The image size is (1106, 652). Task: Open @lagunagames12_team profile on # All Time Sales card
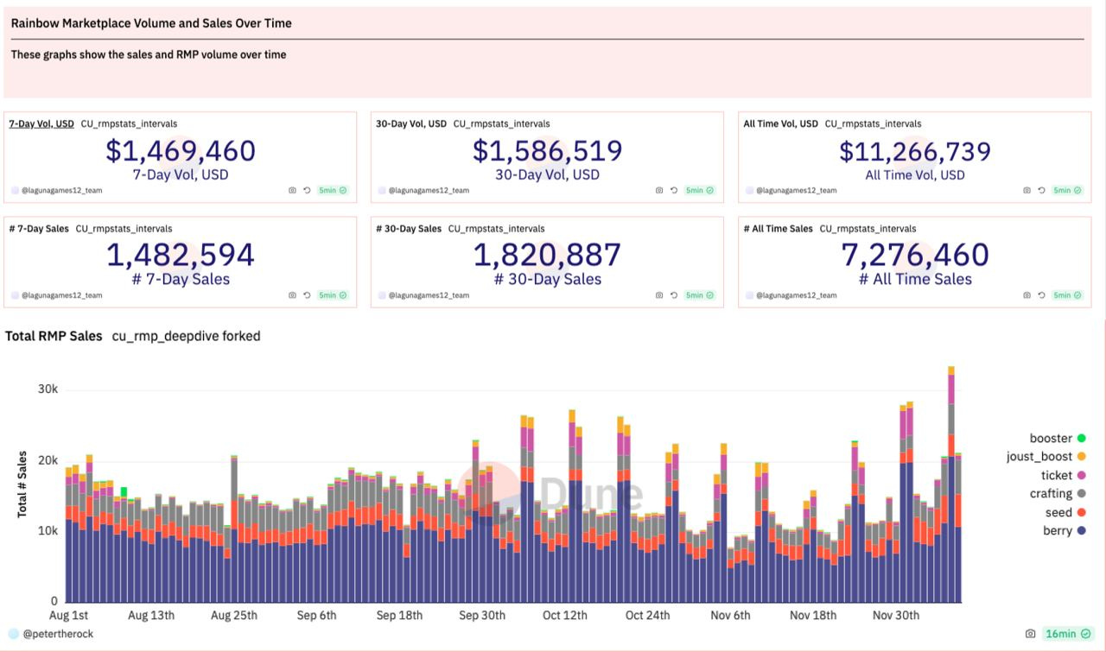[796, 295]
